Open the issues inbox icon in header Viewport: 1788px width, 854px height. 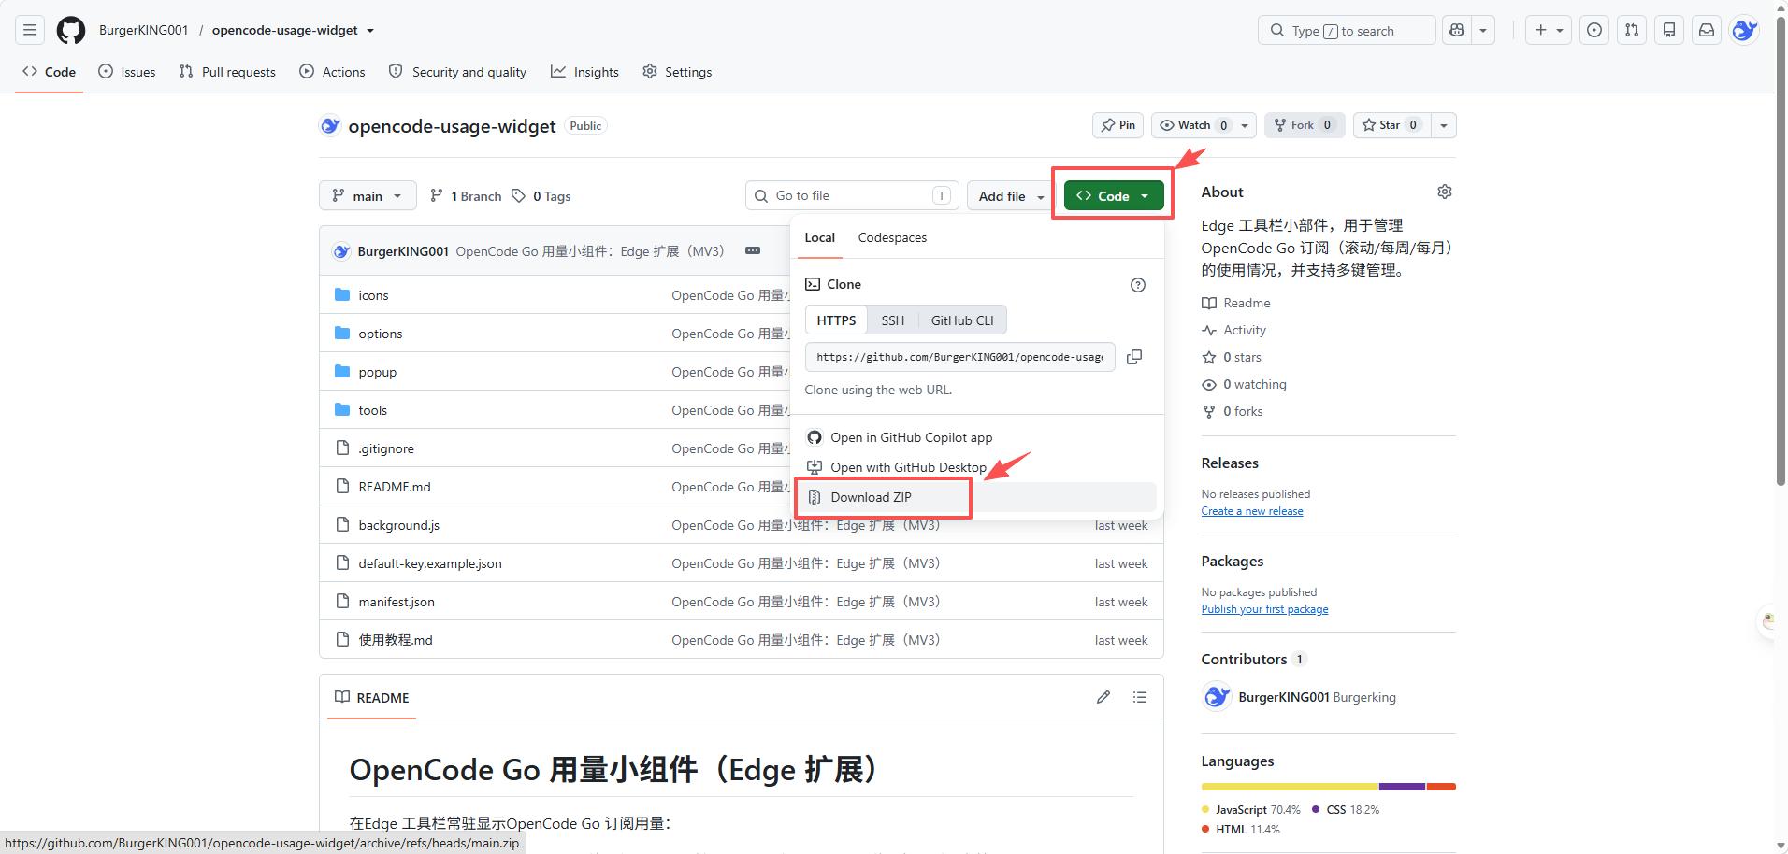pos(1594,30)
